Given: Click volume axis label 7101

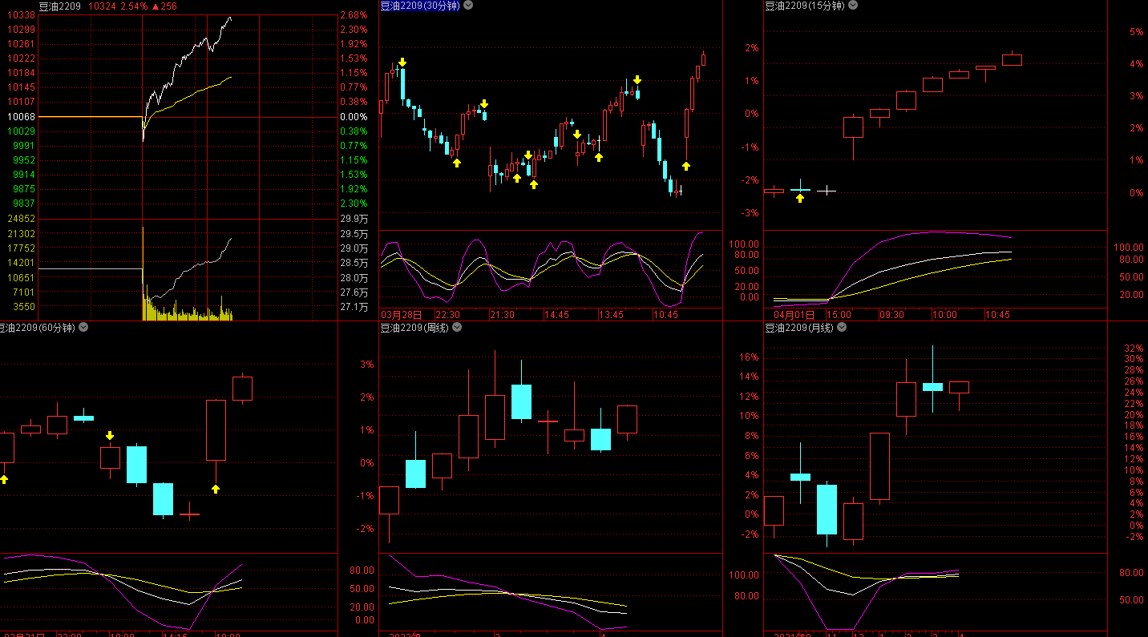Looking at the screenshot, I should coord(23,292).
